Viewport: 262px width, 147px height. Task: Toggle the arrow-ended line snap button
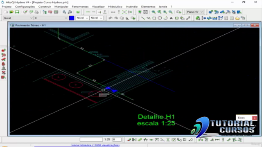[99, 12]
